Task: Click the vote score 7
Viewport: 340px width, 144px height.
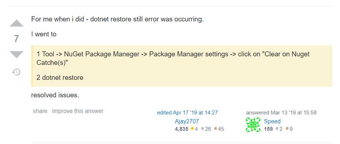Action: click(x=16, y=39)
